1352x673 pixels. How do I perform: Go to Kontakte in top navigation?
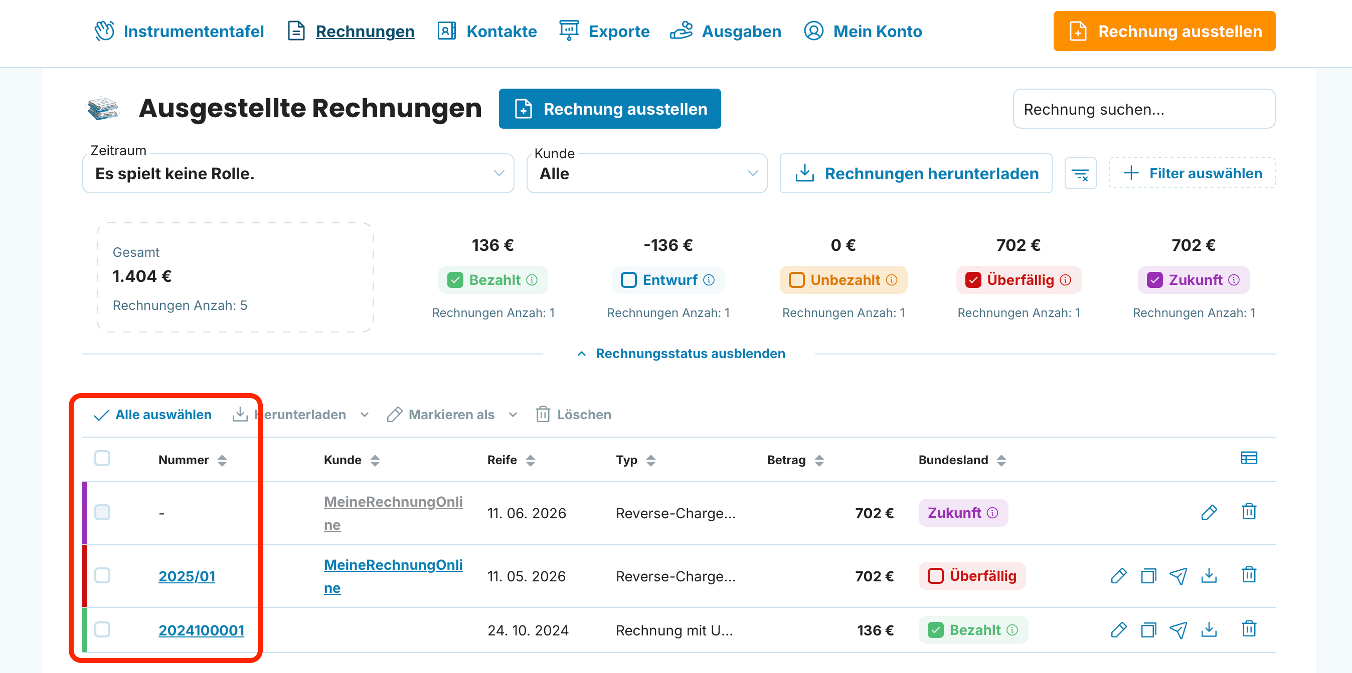(x=486, y=32)
